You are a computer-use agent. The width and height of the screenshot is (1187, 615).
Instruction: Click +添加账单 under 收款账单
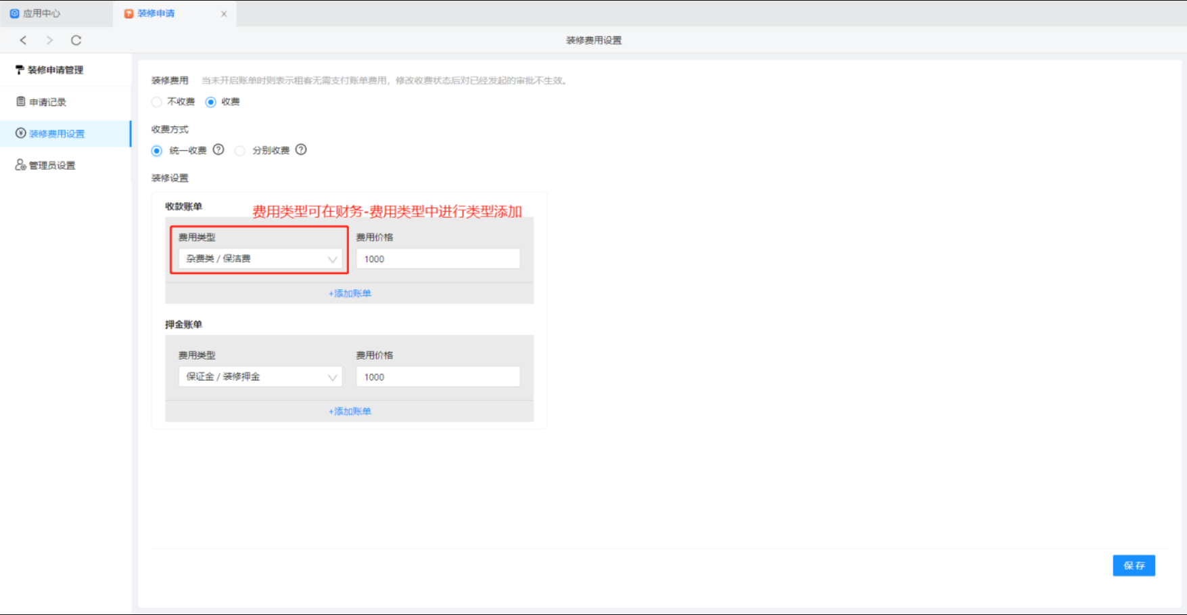pyautogui.click(x=350, y=293)
